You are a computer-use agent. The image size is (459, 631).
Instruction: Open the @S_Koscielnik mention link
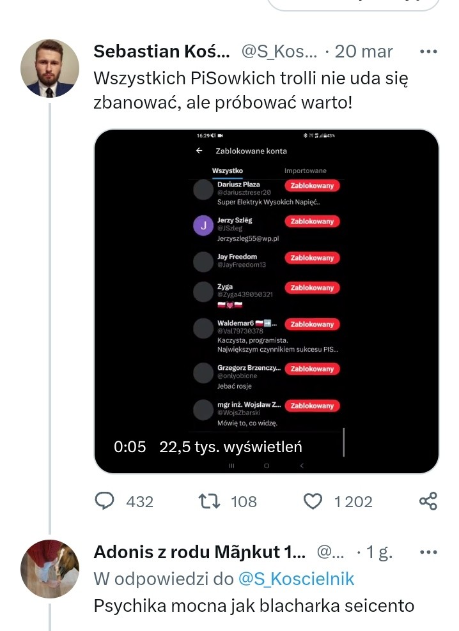(x=296, y=579)
